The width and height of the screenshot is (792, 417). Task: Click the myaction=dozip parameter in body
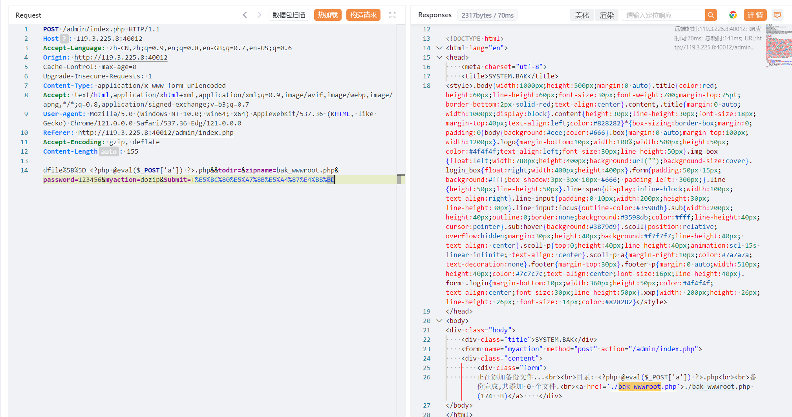[x=132, y=179]
